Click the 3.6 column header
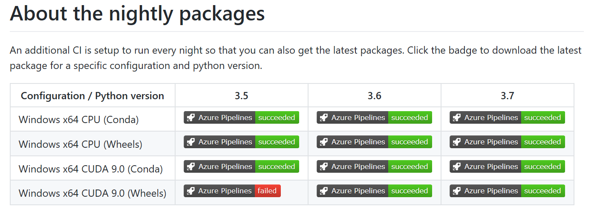The image size is (600, 221). [374, 96]
